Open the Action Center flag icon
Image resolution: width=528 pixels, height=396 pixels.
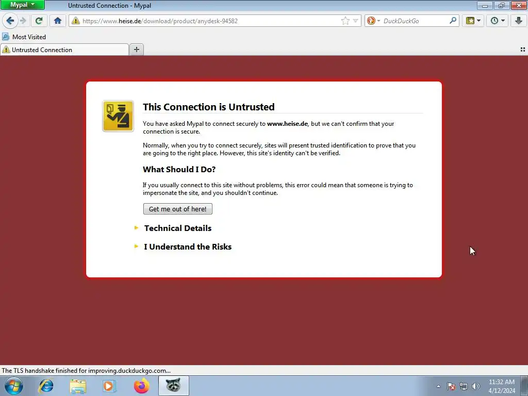(451, 386)
